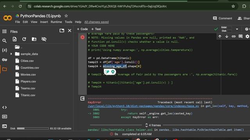Close the Files panel
This screenshot has height=140, width=250.
(x=70, y=30)
